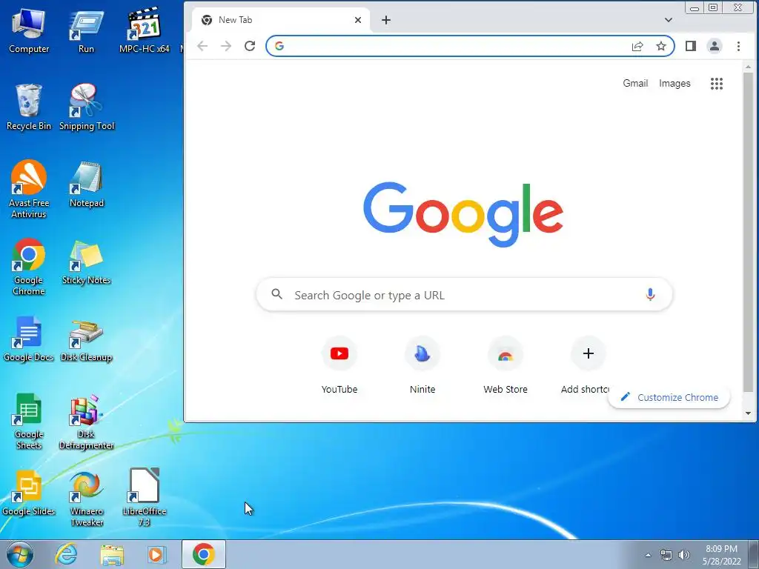The width and height of the screenshot is (759, 569).
Task: Close the New Tab tab
Action: pos(358,20)
